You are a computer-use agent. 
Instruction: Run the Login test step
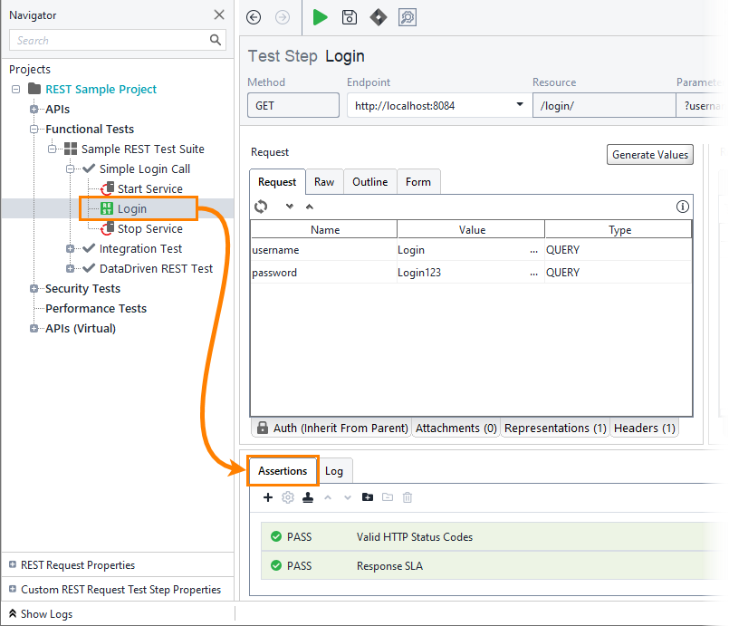pyautogui.click(x=319, y=17)
